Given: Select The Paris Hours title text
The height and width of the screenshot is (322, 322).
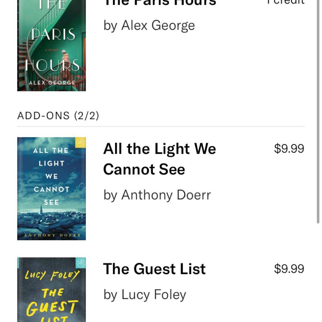Looking at the screenshot, I should [160, 2].
